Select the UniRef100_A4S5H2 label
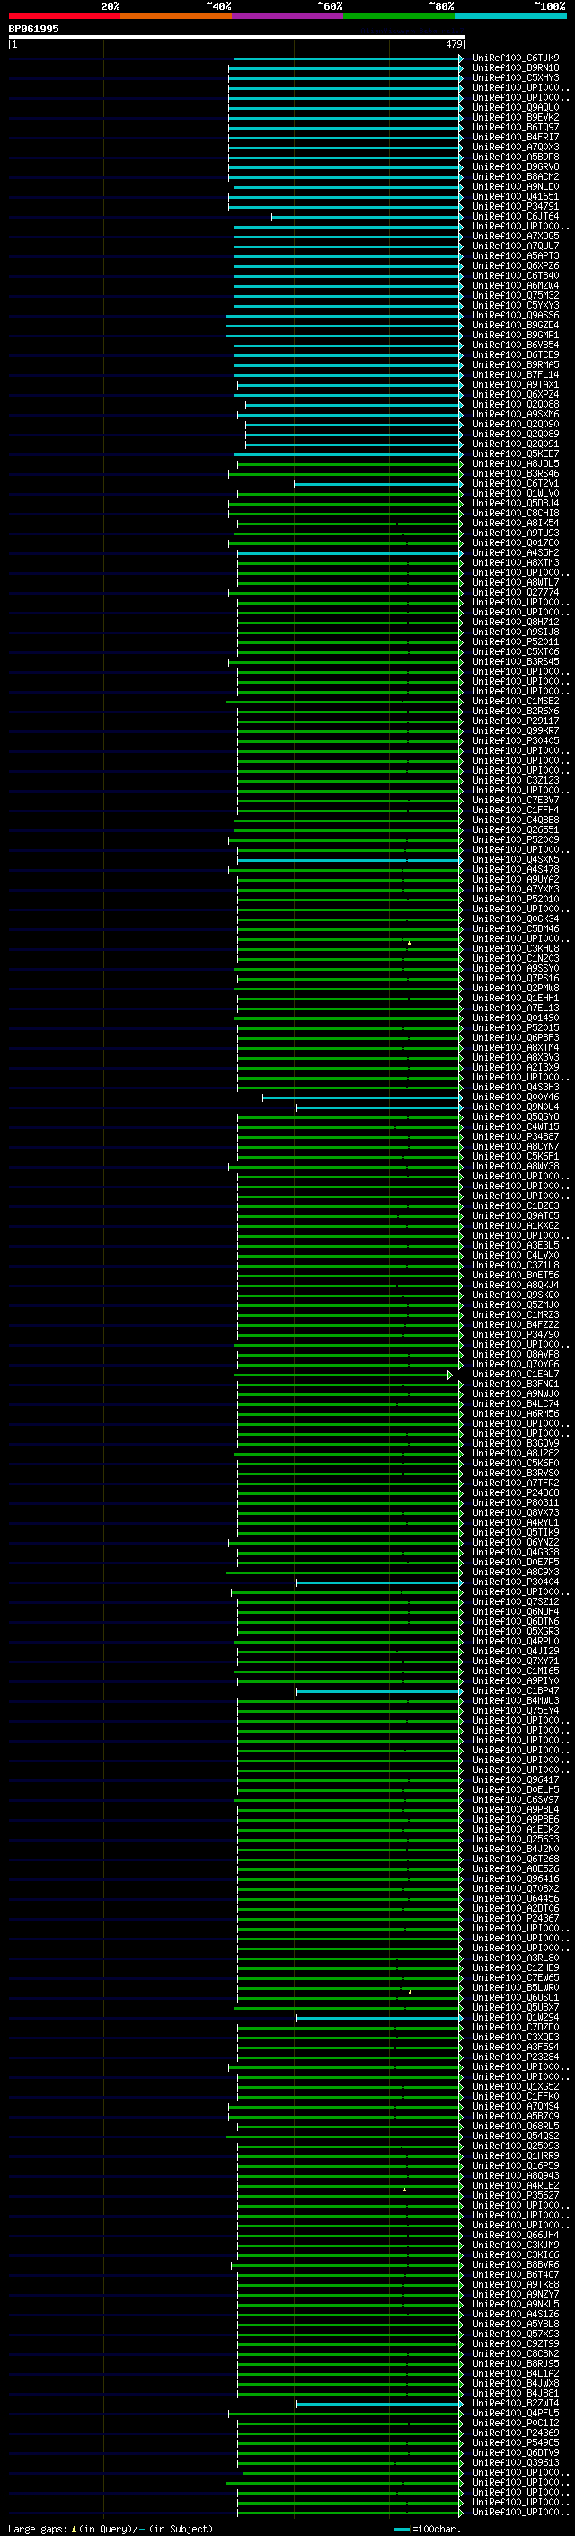Viewport: 575px width, 2536px height. [x=516, y=553]
